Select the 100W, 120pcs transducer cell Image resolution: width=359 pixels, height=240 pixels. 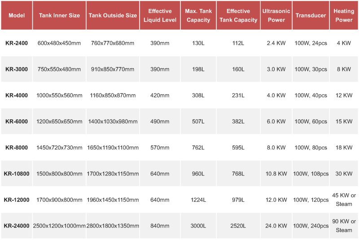(x=311, y=200)
